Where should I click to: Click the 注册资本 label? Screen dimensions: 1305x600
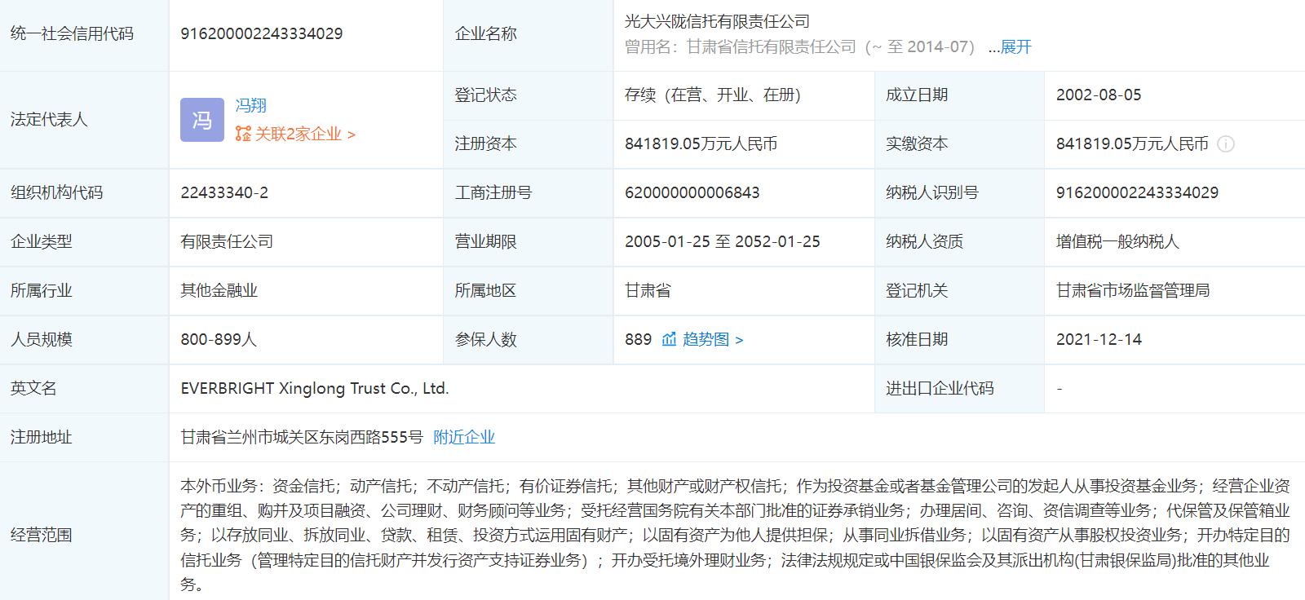click(485, 143)
